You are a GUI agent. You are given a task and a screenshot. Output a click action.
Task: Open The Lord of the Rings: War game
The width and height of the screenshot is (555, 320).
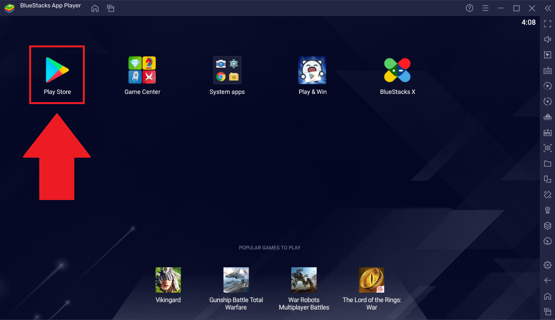pos(371,289)
